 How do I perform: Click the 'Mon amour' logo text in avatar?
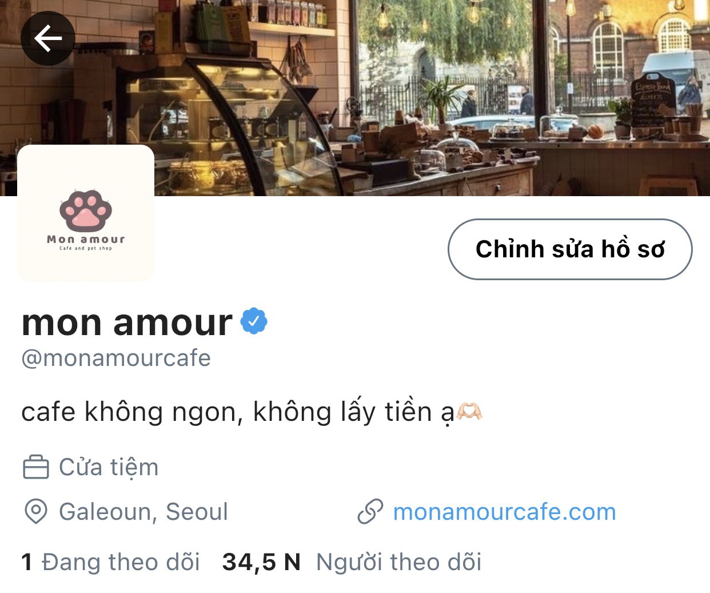click(x=86, y=239)
